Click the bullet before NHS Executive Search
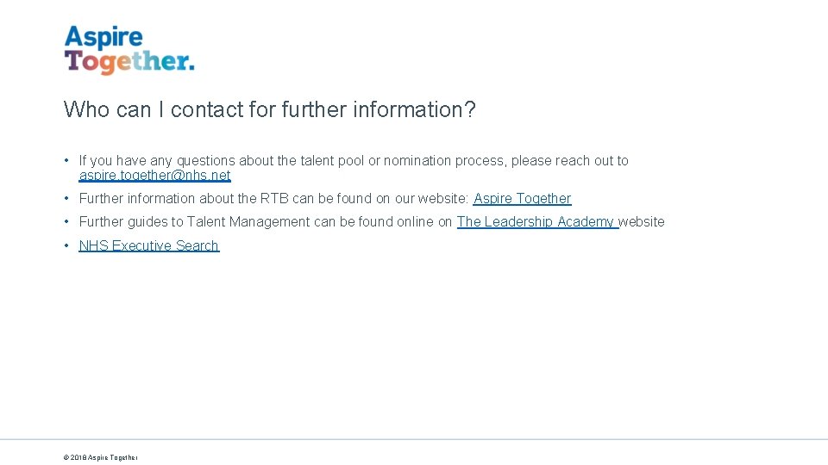 coord(66,246)
